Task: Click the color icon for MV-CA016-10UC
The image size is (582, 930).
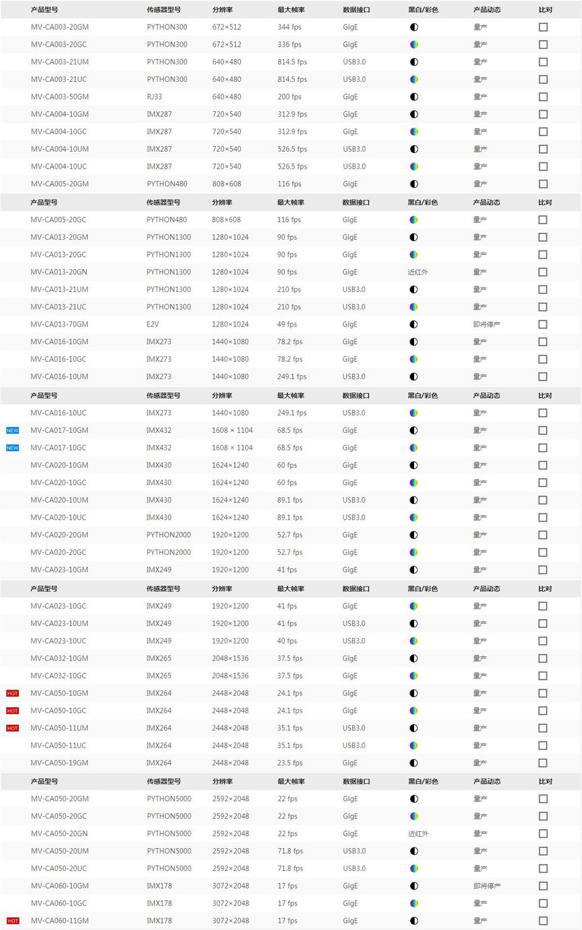Action: 413,413
